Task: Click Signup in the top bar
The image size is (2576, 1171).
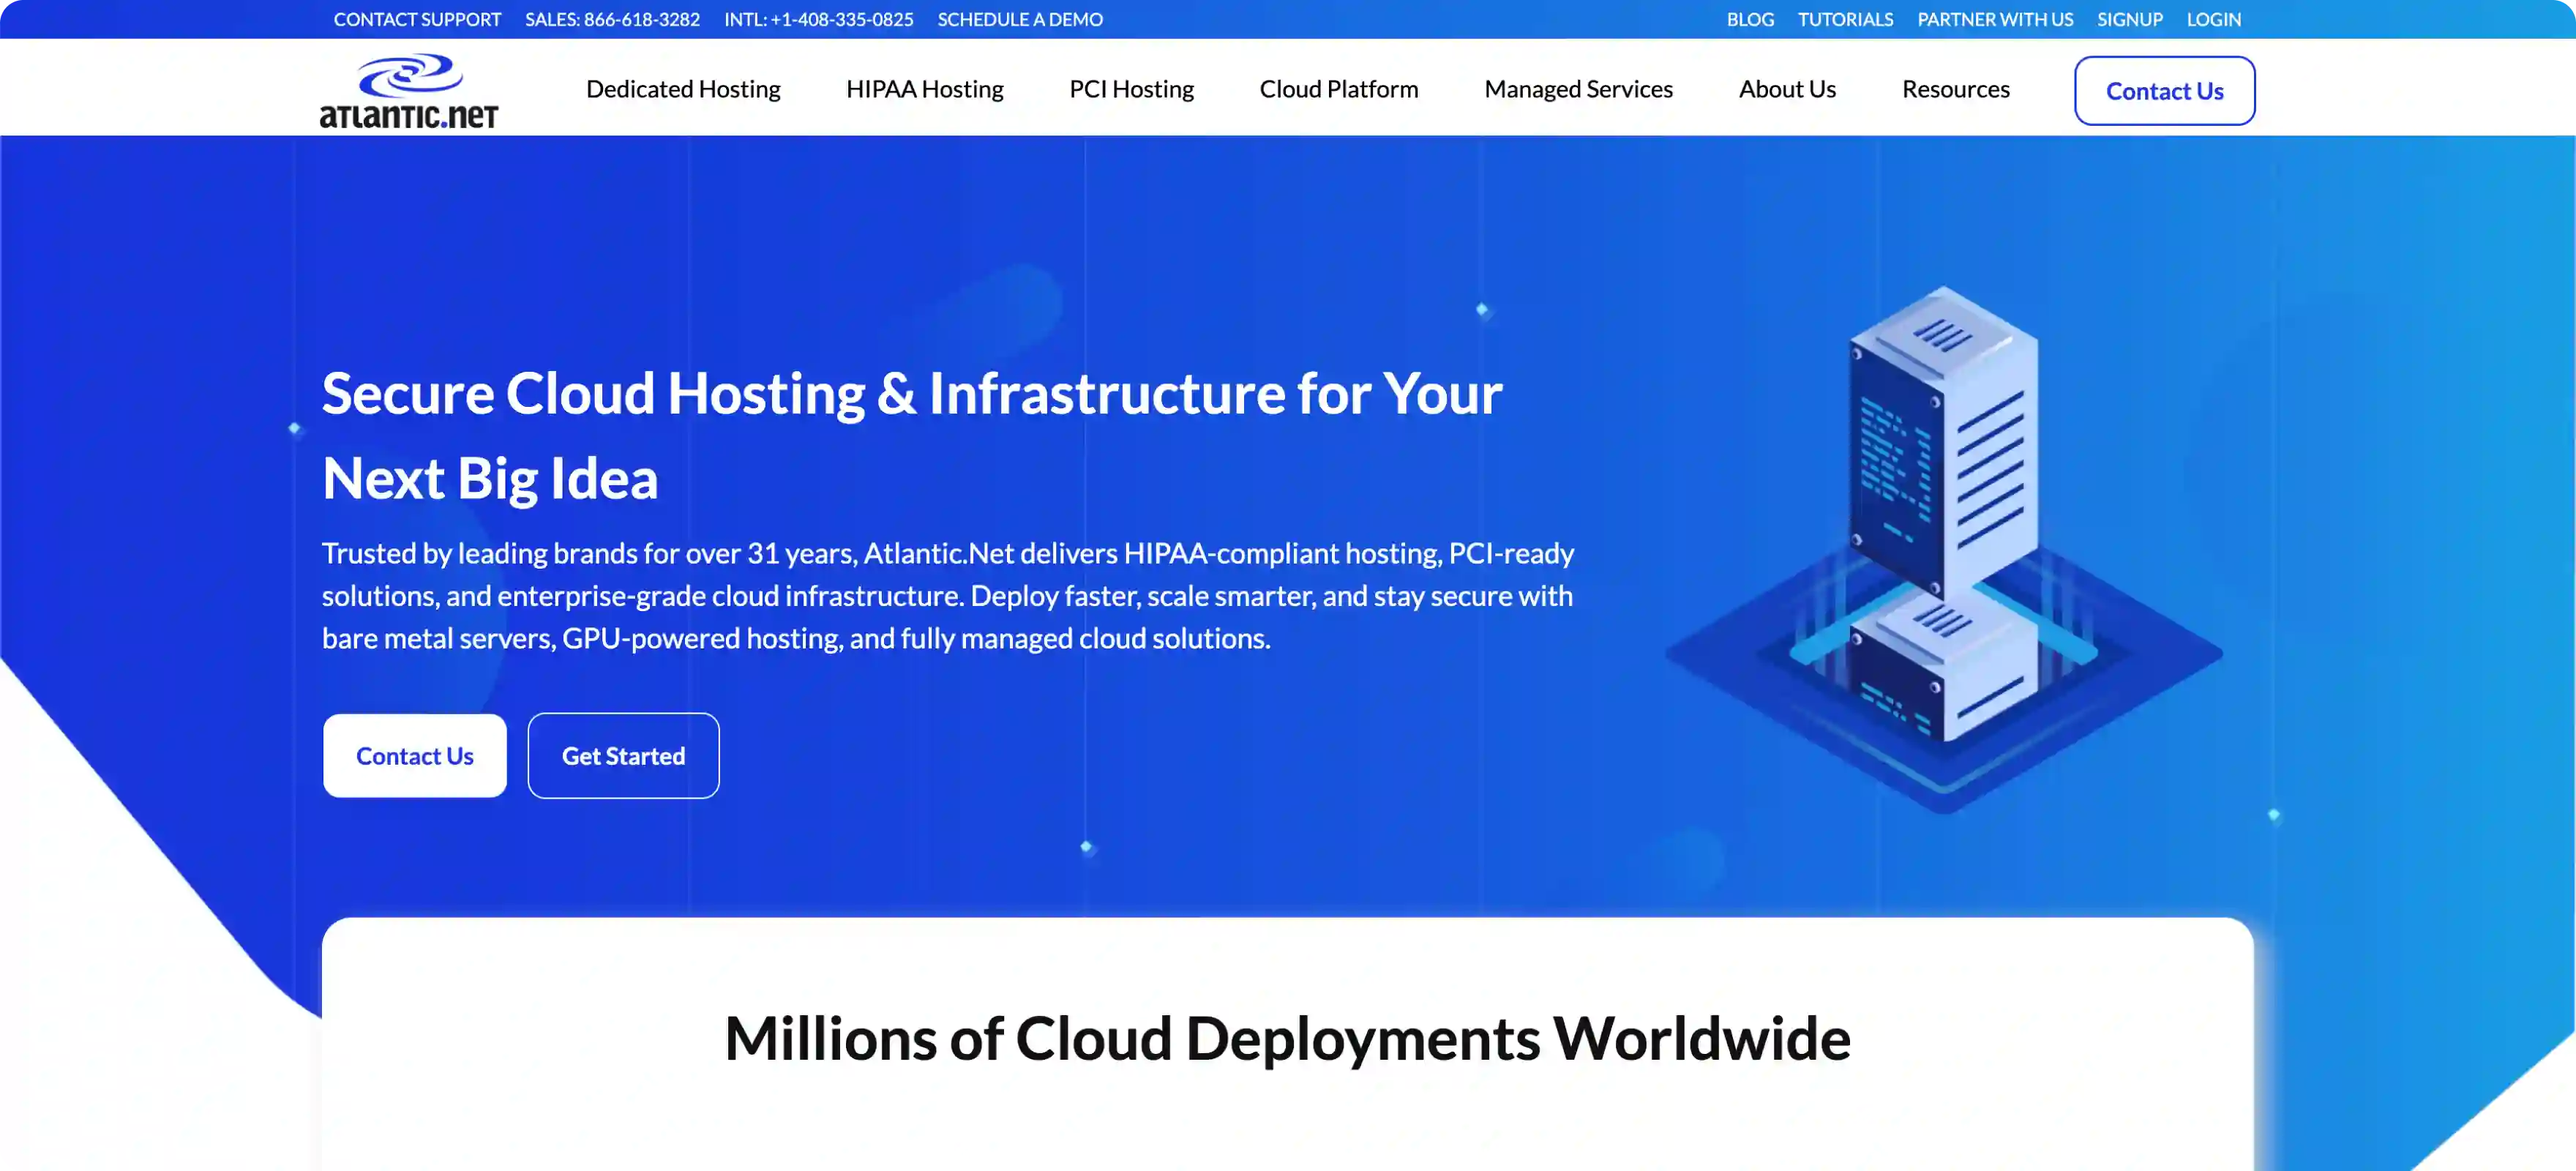Action: click(2129, 19)
